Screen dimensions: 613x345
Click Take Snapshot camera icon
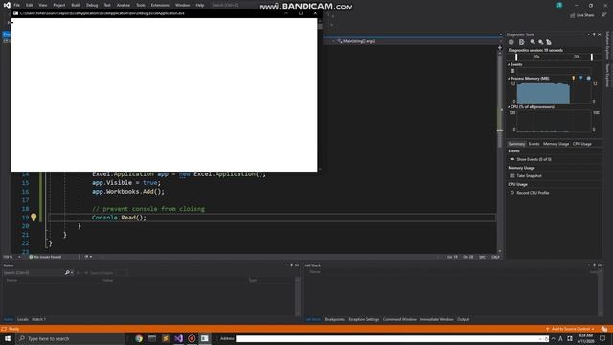pyautogui.click(x=512, y=176)
